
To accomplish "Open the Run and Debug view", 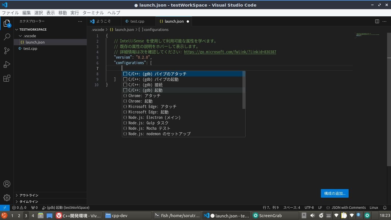I will click(7, 64).
